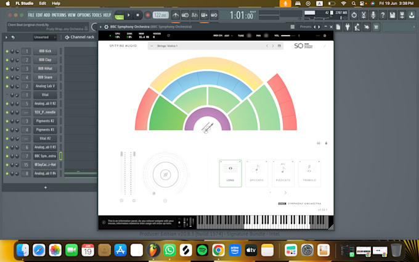Select the Analog Lab V channel
419x262 pixels.
click(45, 86)
